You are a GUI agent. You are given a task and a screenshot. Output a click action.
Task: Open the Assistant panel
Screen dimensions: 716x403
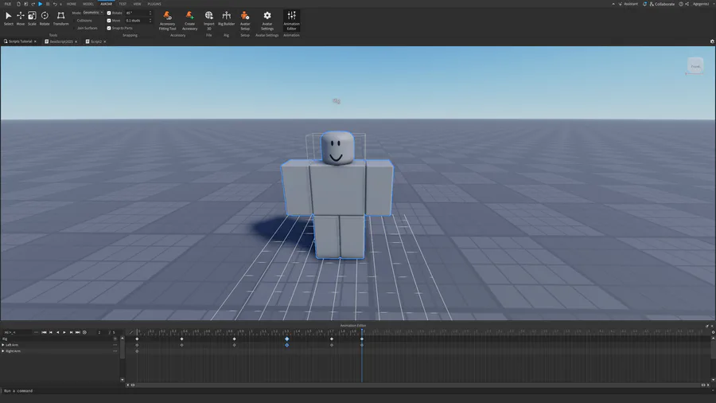pos(628,4)
